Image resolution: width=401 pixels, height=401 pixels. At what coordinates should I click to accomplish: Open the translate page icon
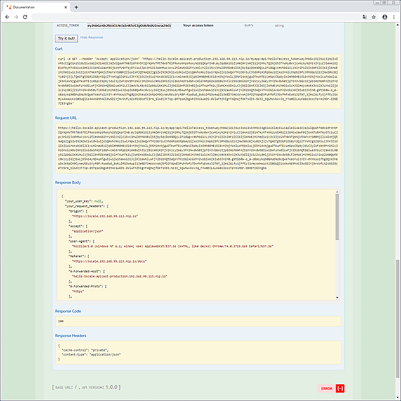tap(363, 16)
